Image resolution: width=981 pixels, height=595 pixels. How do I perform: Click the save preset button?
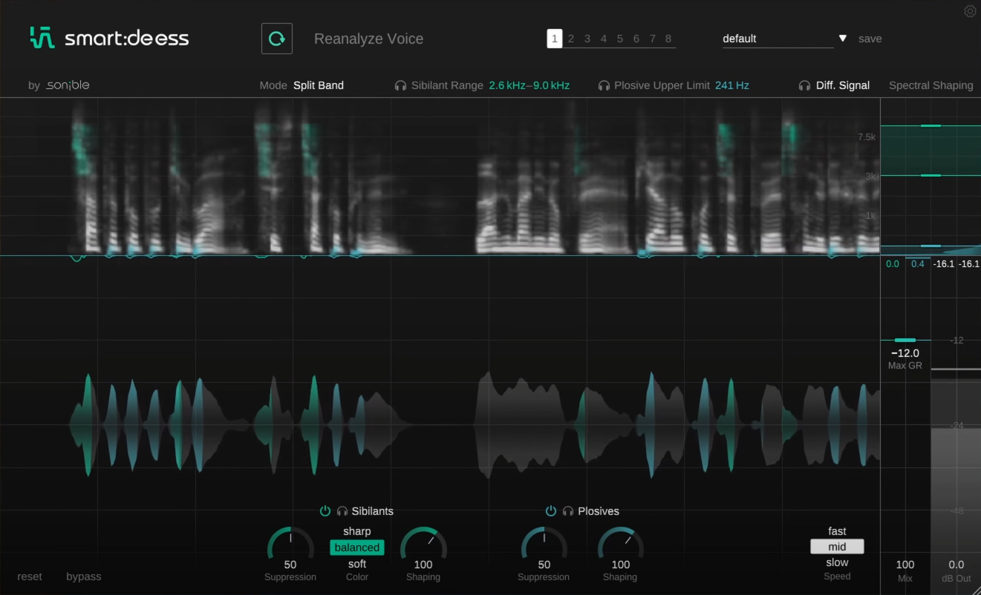click(870, 39)
